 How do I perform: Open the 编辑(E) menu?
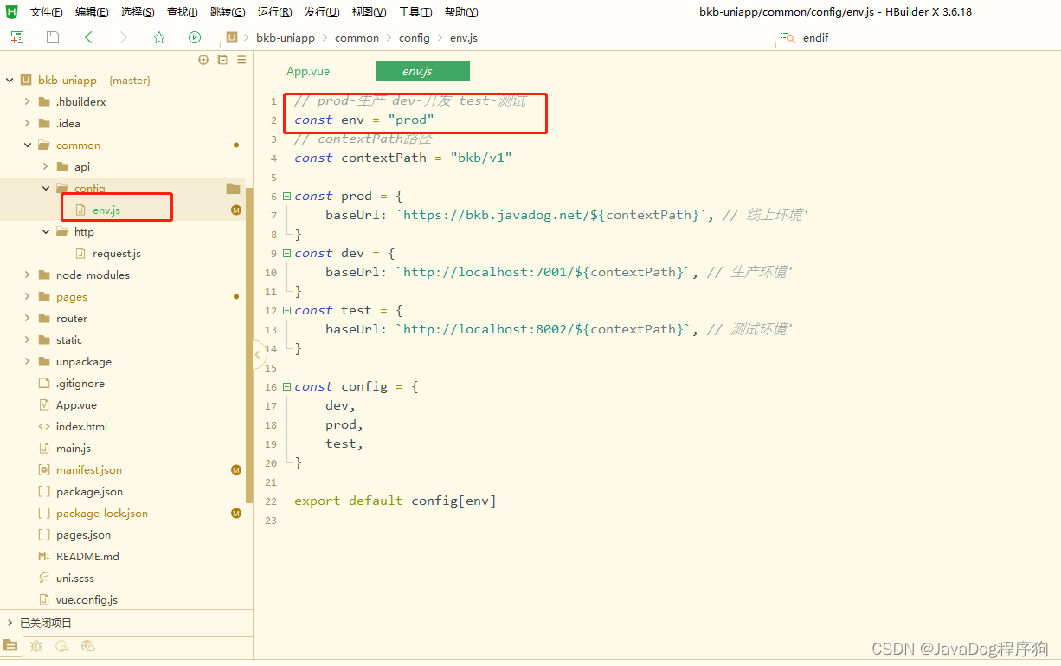[x=92, y=12]
